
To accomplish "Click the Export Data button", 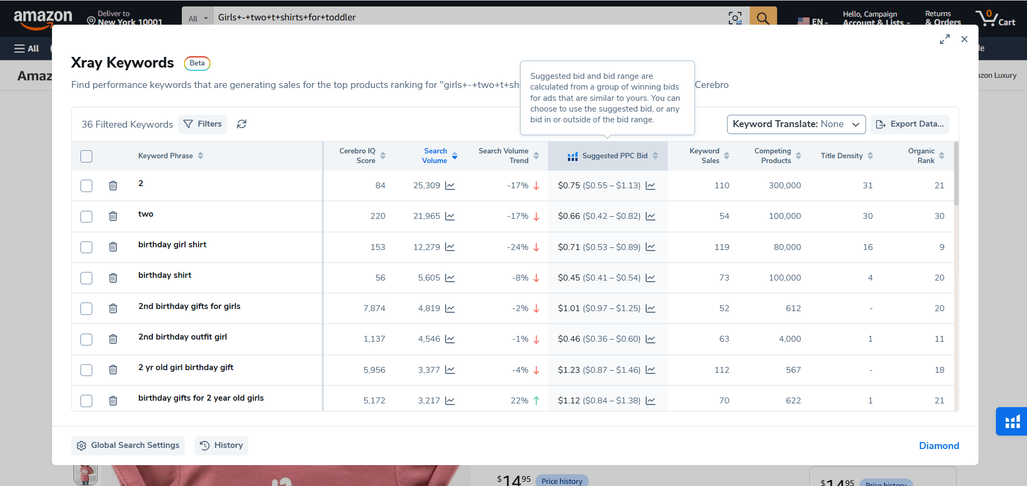I will point(910,124).
